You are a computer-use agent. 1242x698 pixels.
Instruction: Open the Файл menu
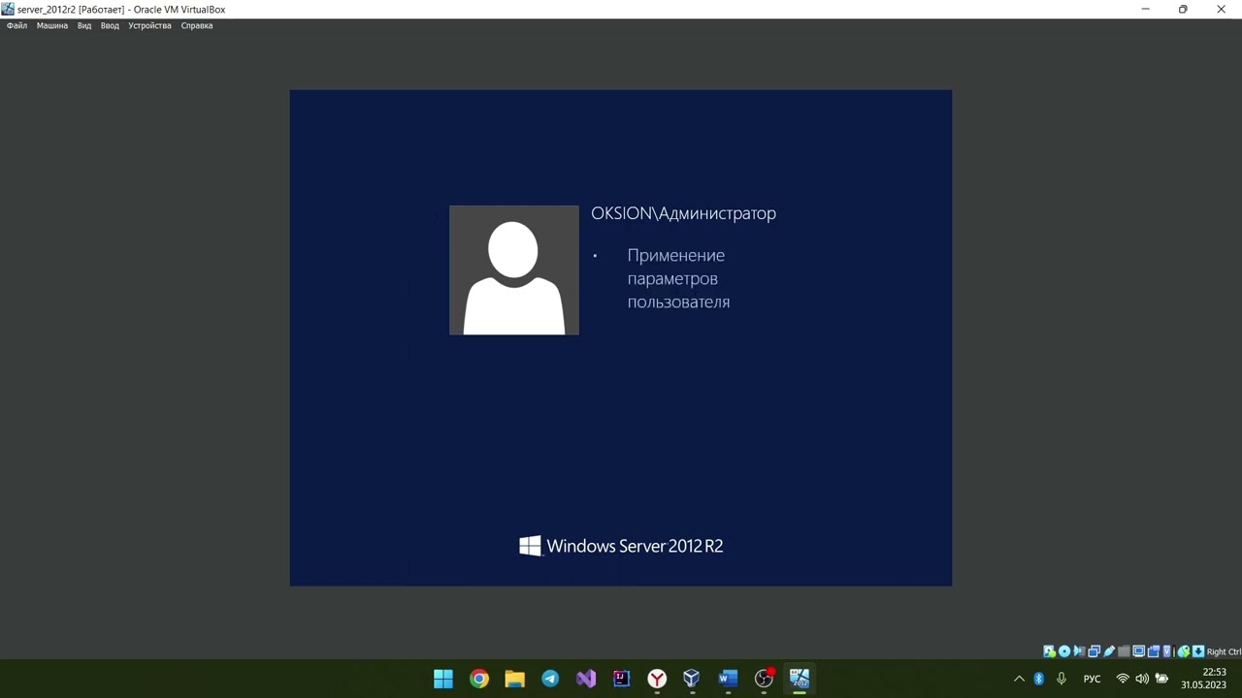pos(16,25)
